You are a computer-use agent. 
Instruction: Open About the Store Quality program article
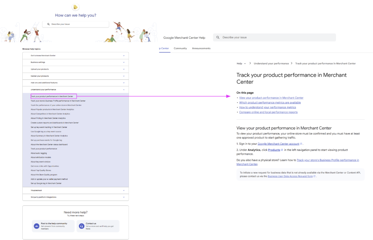click(x=44, y=175)
